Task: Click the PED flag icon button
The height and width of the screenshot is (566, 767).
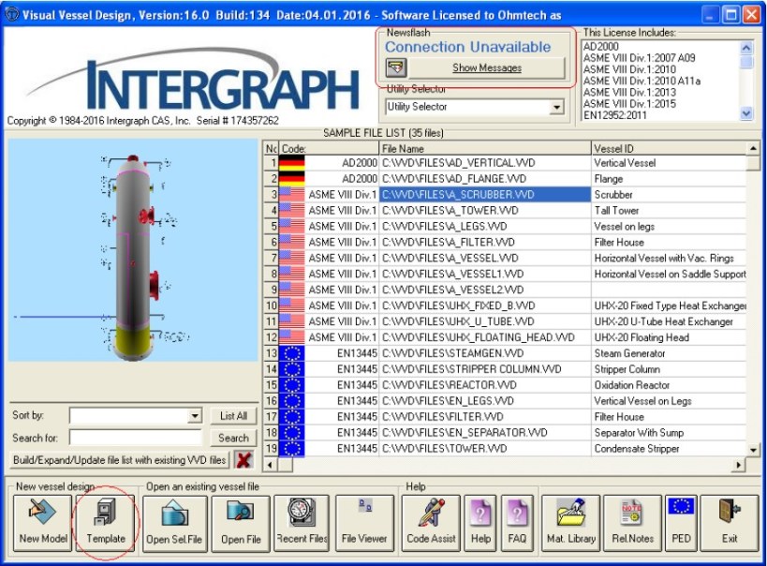Action: tap(680, 523)
